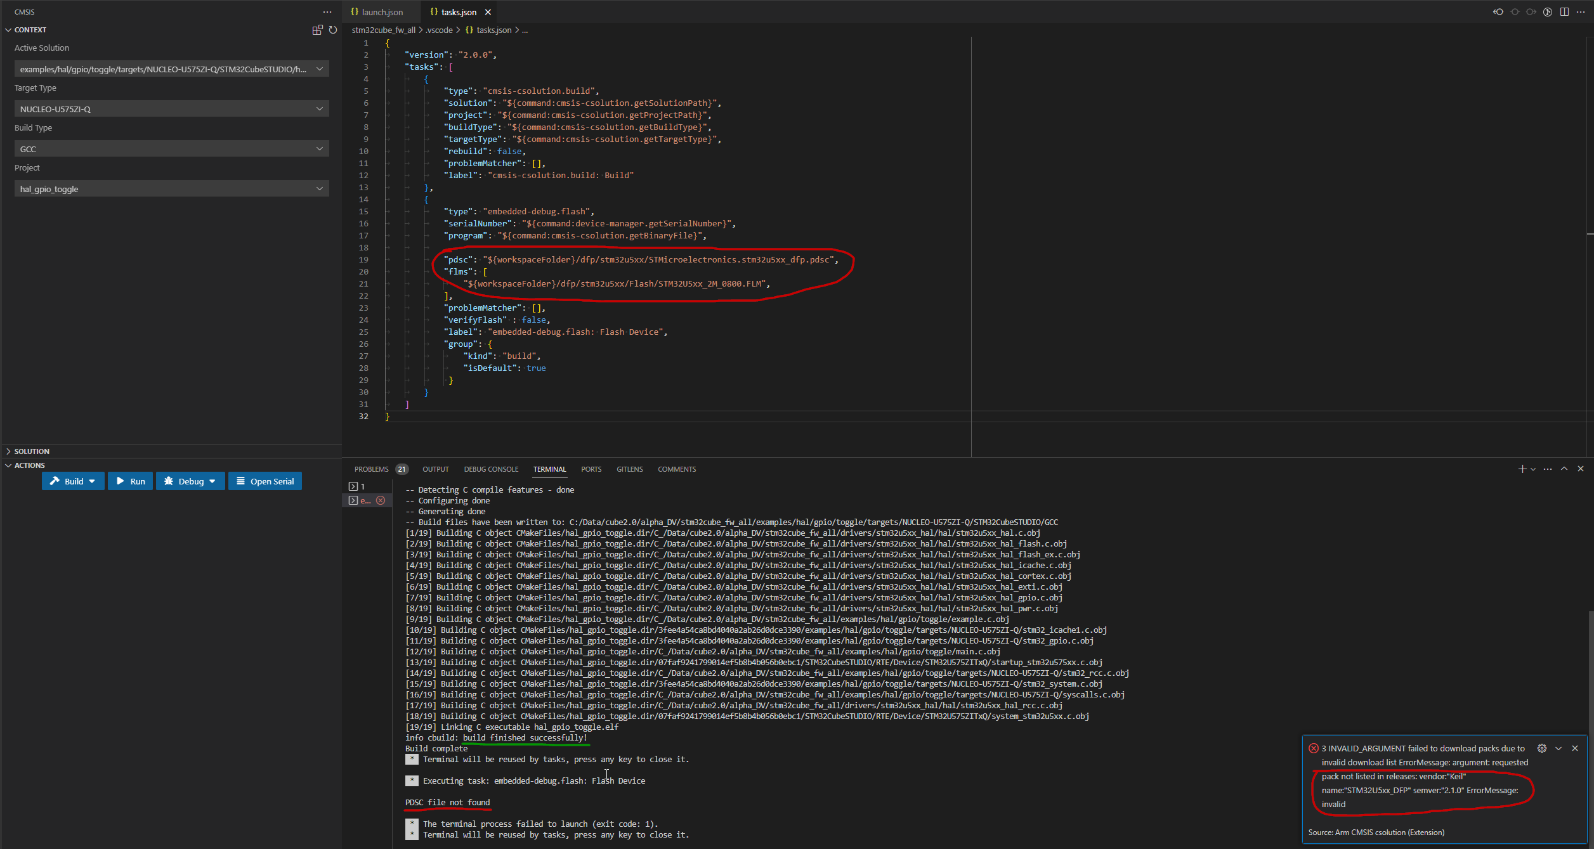The image size is (1594, 849).
Task: Open the Target Type dropdown showing NUCLEO-U575ZI-Q
Action: tap(171, 108)
